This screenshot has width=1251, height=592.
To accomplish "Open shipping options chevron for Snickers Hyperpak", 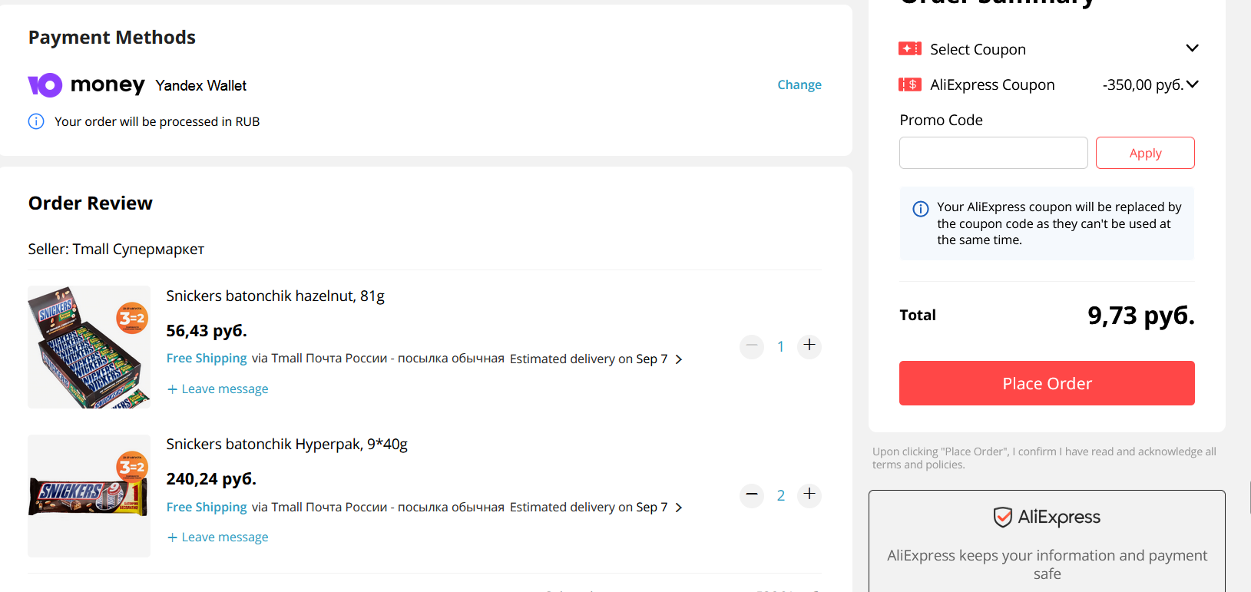I will (678, 508).
